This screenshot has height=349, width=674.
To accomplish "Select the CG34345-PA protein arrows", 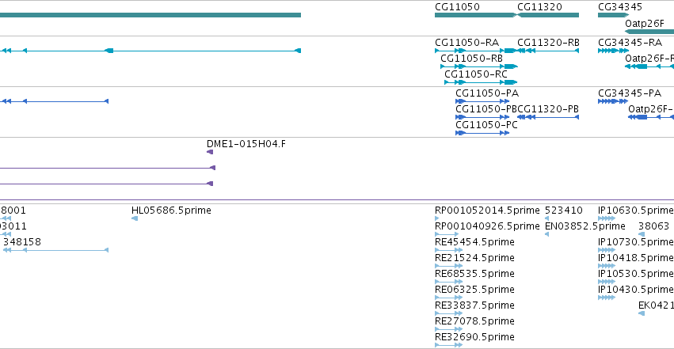I will pos(613,101).
